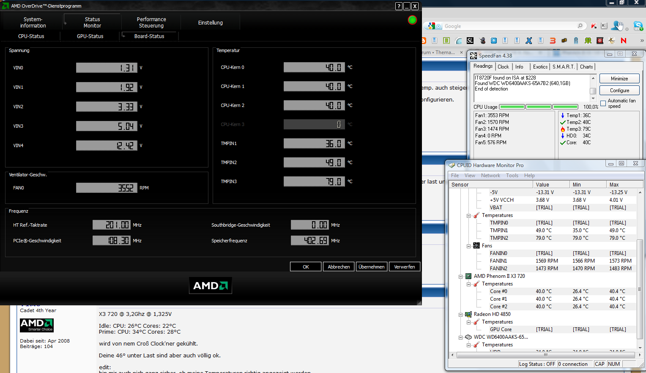Collapse the AMD Phenom II X3 720 node
Image resolution: width=646 pixels, height=373 pixels.
coord(461,277)
